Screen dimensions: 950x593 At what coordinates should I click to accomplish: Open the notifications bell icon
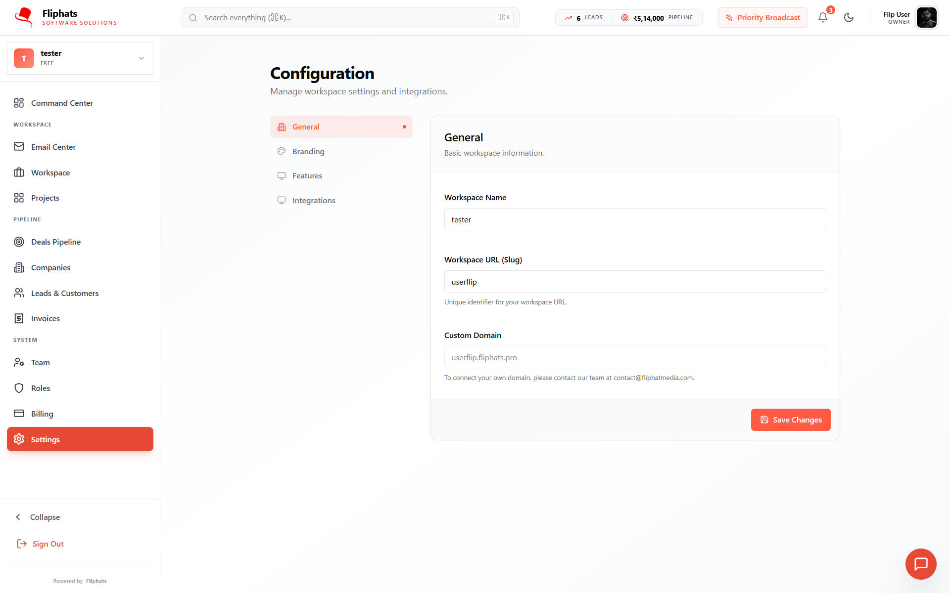tap(822, 18)
